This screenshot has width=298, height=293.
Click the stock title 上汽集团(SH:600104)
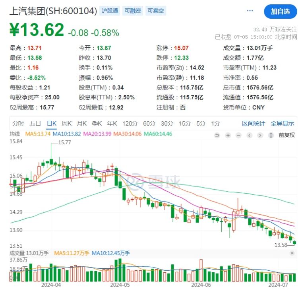click(53, 11)
